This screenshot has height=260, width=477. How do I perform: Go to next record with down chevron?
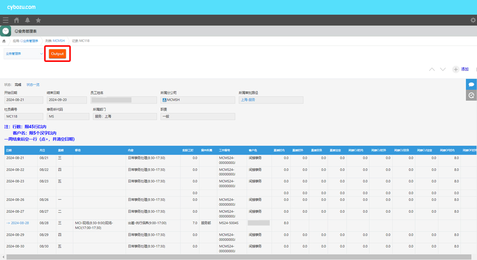(443, 69)
